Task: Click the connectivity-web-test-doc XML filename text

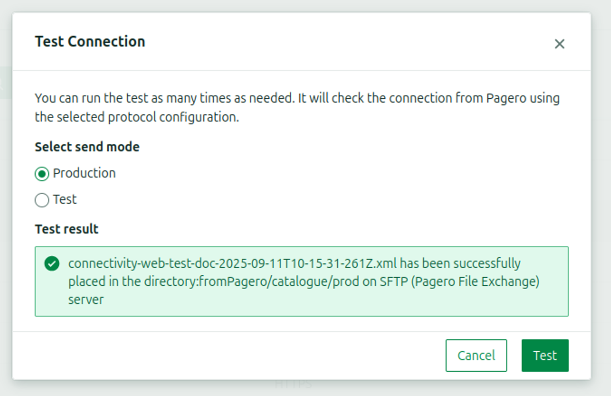Action: [x=232, y=264]
